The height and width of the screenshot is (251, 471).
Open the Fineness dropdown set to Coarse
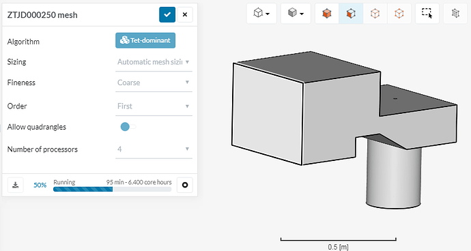[154, 83]
